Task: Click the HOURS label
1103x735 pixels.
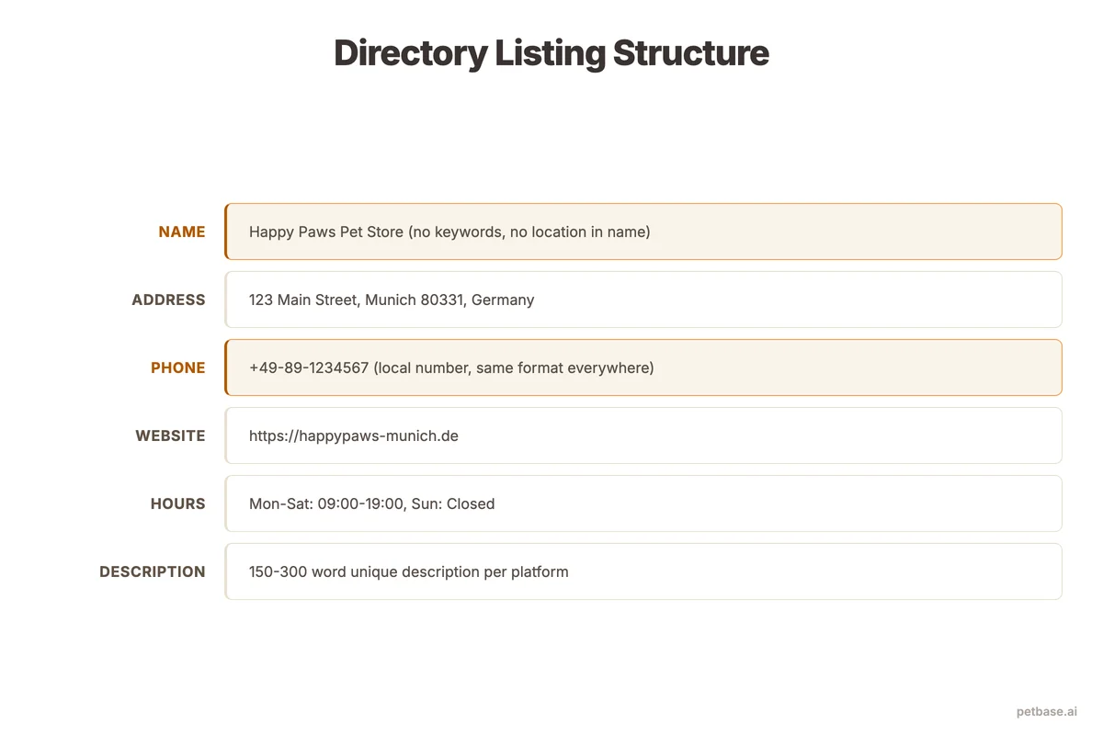Action: (177, 503)
